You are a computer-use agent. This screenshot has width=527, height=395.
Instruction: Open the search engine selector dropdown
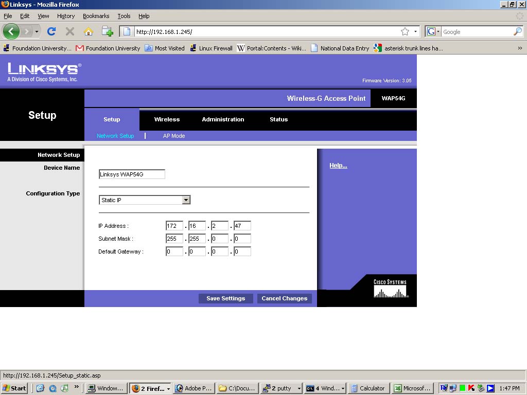tap(432, 31)
